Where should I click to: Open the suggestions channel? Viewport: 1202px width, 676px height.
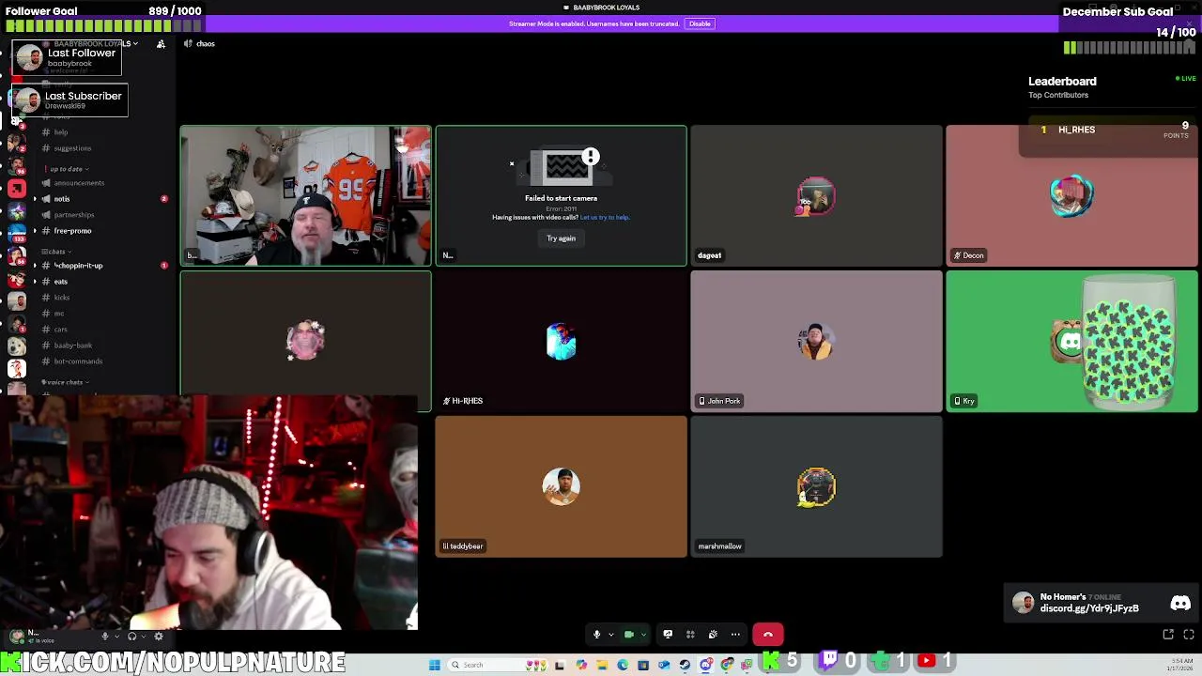coord(72,148)
